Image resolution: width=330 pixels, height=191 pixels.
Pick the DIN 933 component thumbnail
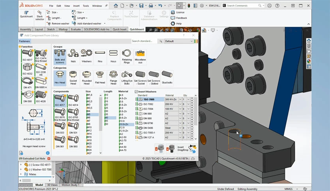60,128
